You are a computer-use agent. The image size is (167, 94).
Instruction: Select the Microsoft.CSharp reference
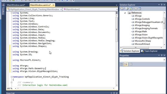click(143, 41)
